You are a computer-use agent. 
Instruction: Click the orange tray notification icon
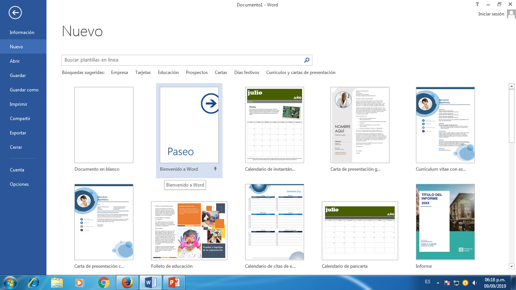(465, 282)
